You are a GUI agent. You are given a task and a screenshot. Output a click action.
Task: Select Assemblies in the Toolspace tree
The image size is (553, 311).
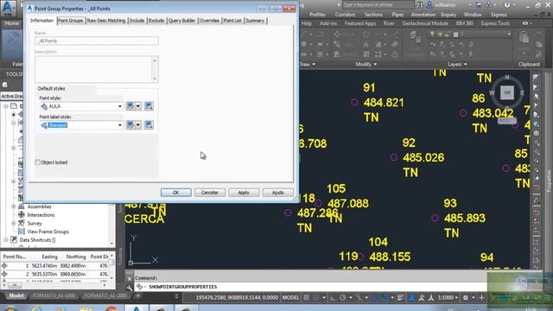(x=39, y=206)
